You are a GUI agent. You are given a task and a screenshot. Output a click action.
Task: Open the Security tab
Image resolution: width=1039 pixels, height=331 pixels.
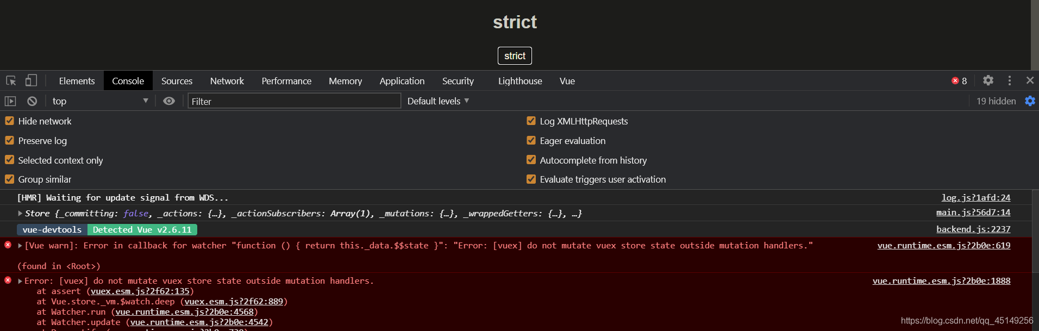point(458,81)
